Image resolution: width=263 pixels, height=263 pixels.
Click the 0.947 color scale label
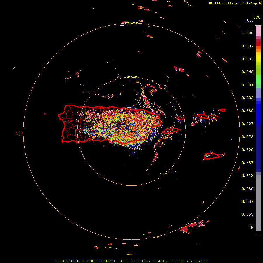coord(248,46)
